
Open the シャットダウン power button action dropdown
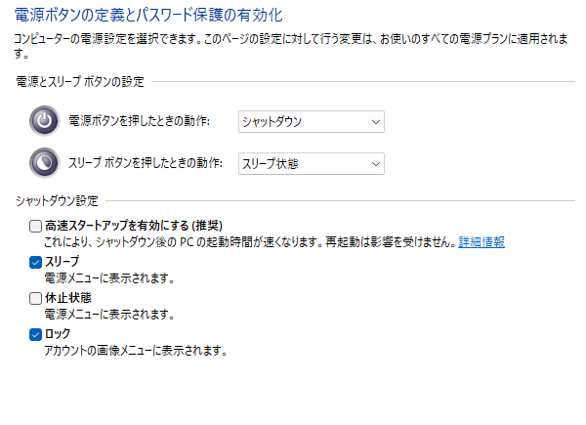coord(311,121)
